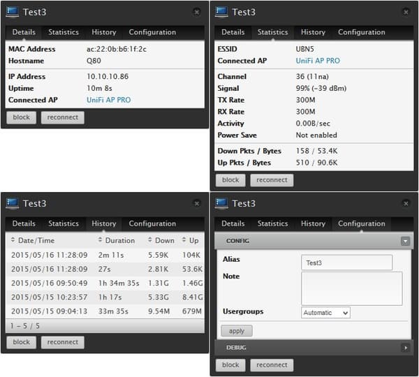
Task: Open UniFi AP PRO link under Uptime
Action: coord(108,100)
